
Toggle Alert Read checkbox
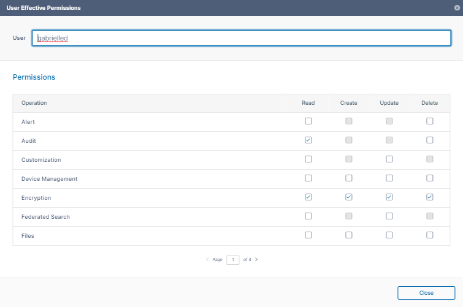point(308,121)
